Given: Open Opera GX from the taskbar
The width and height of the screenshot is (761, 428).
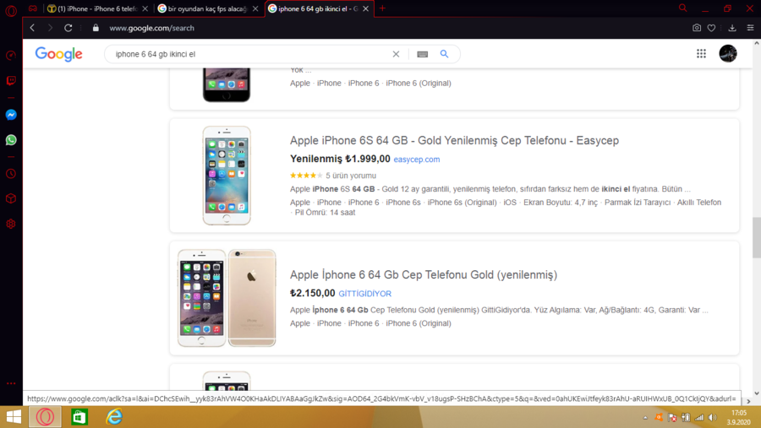Looking at the screenshot, I should (45, 417).
